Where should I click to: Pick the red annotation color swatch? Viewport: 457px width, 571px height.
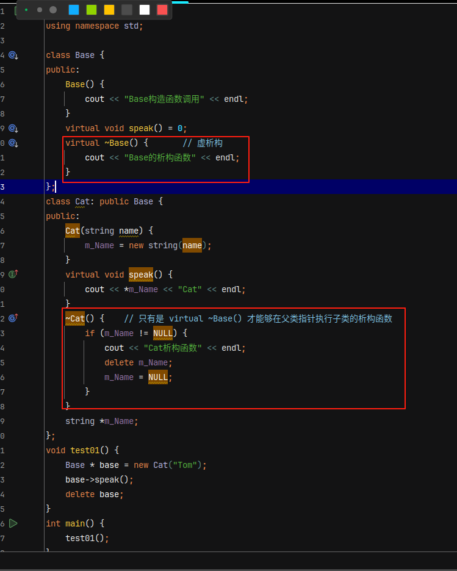(162, 10)
